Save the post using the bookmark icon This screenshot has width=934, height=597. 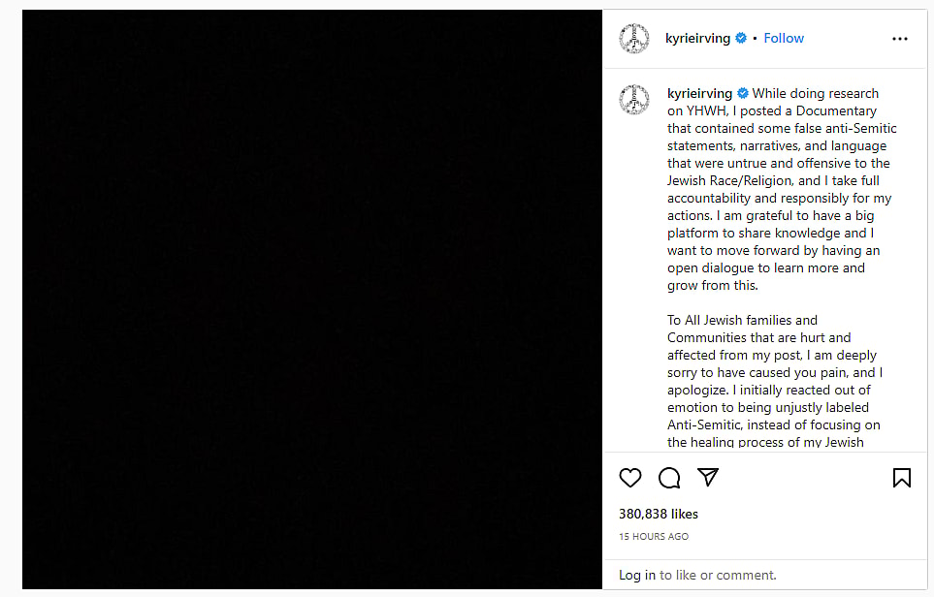901,478
